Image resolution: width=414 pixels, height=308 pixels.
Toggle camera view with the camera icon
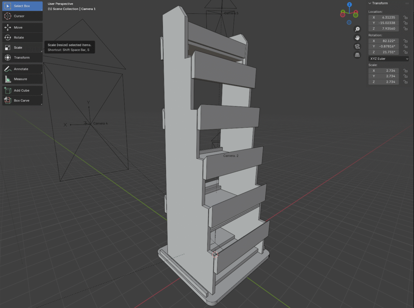[357, 46]
